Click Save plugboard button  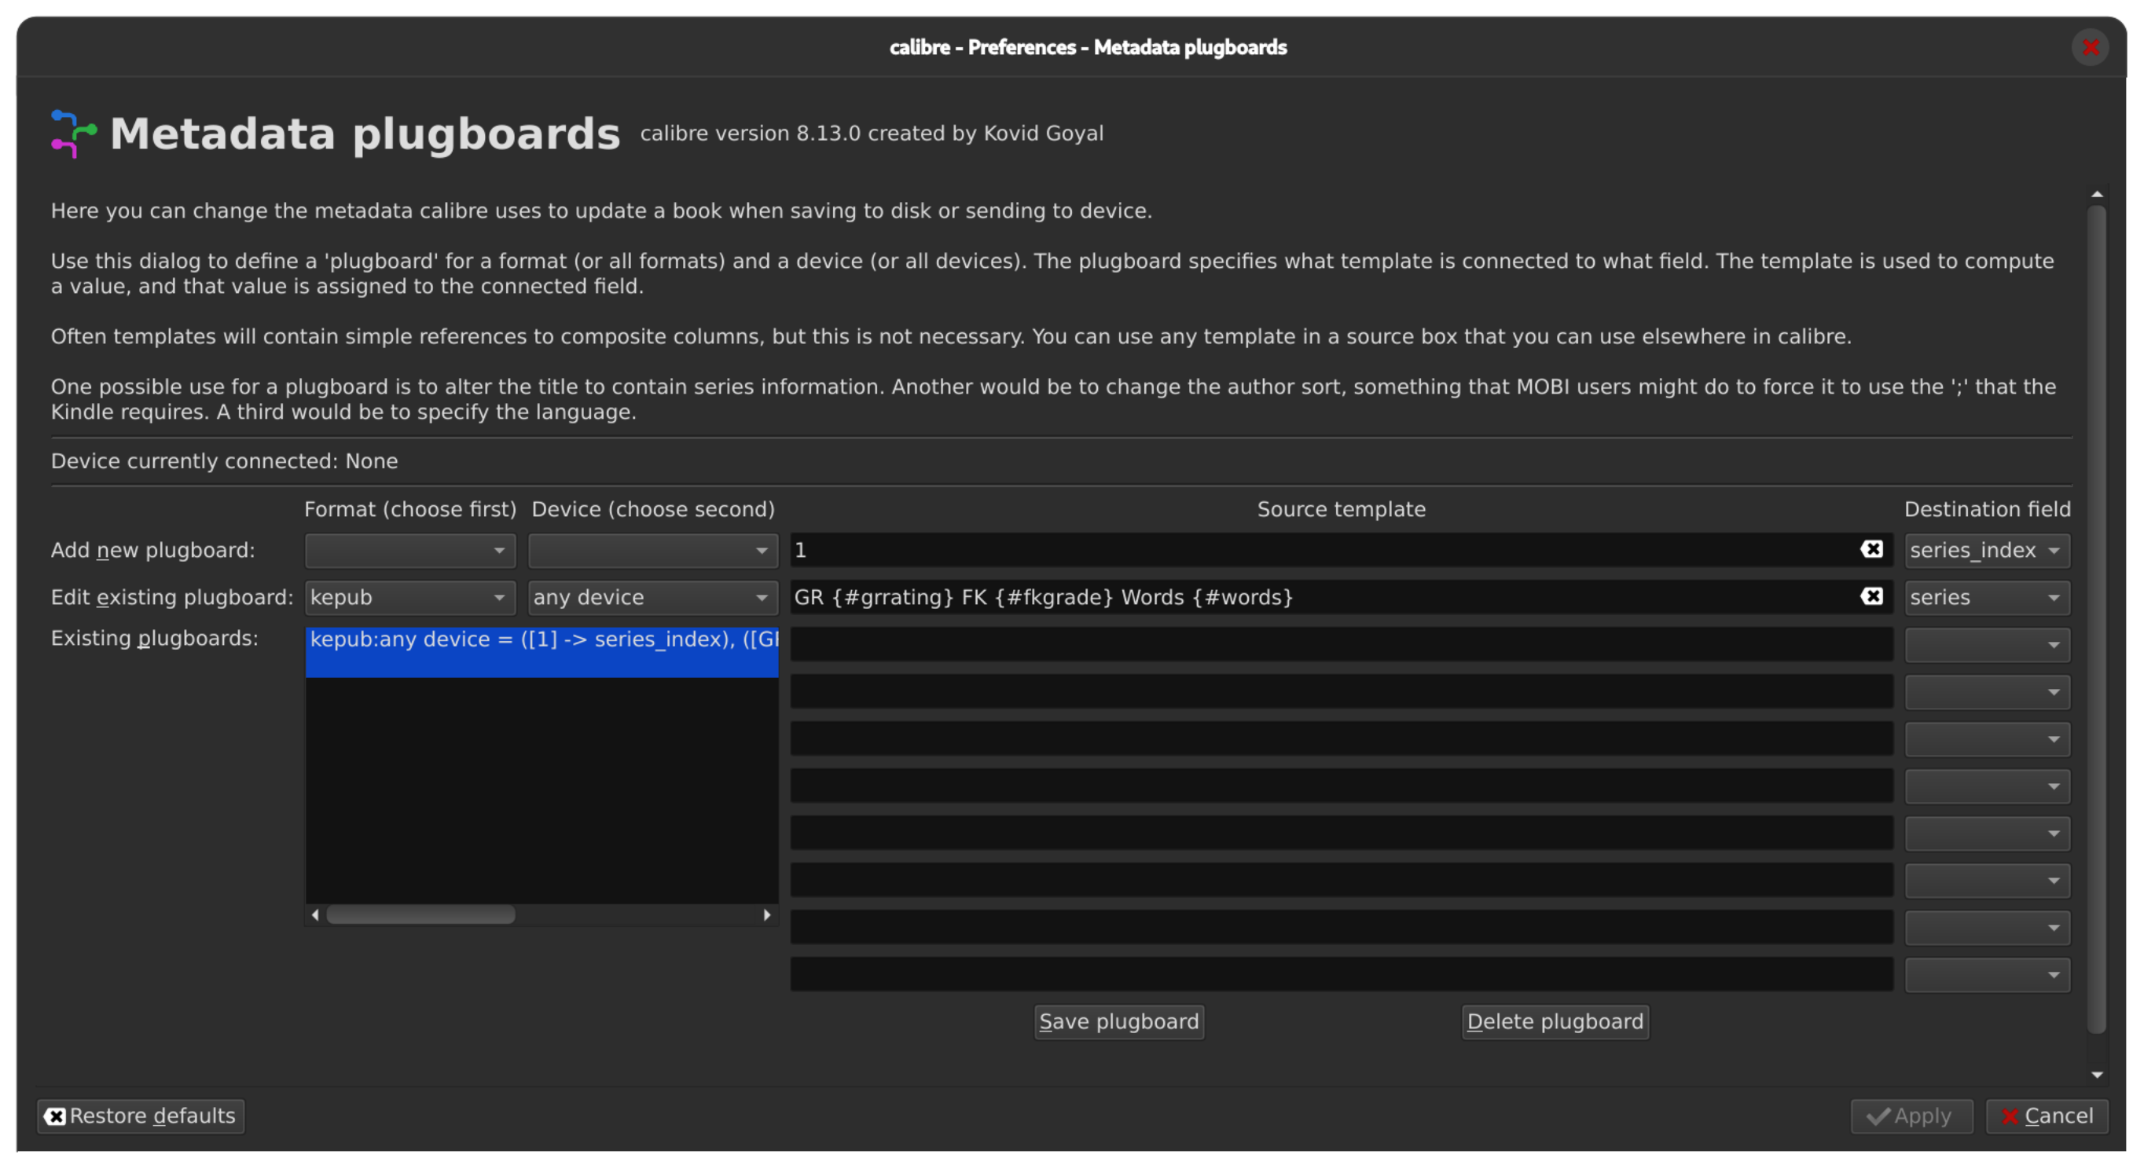tap(1118, 1021)
